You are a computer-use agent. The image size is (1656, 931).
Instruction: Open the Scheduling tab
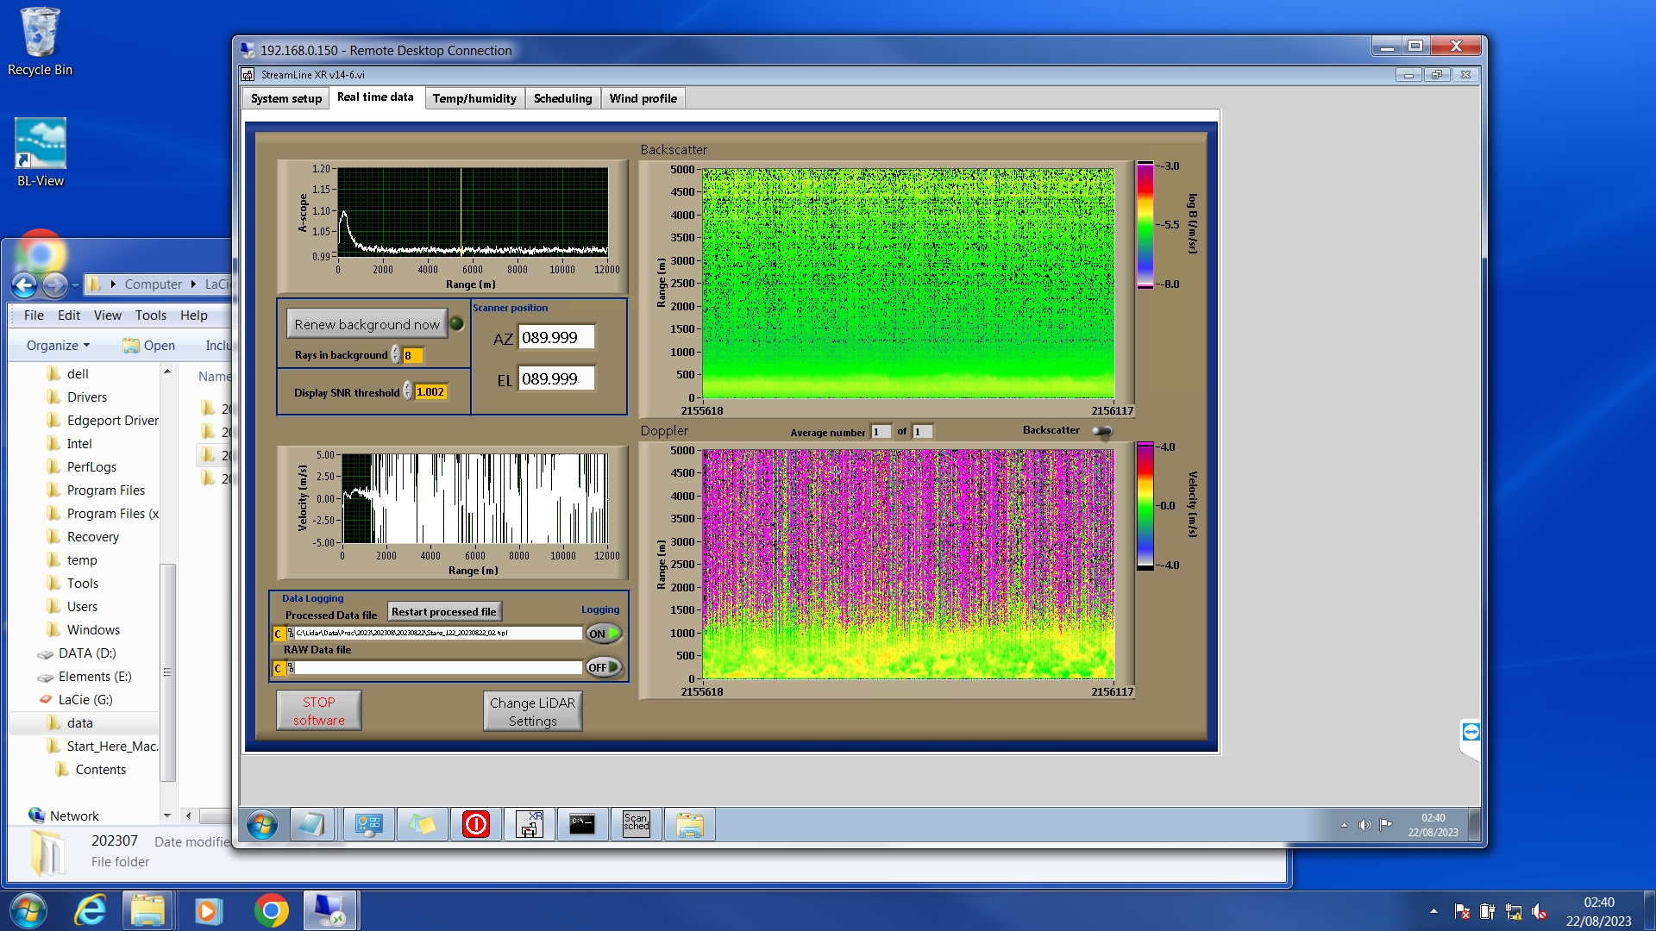click(562, 98)
